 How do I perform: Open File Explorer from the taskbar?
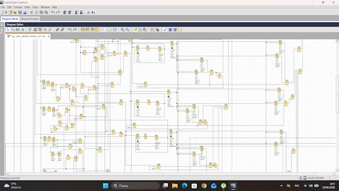(x=175, y=186)
